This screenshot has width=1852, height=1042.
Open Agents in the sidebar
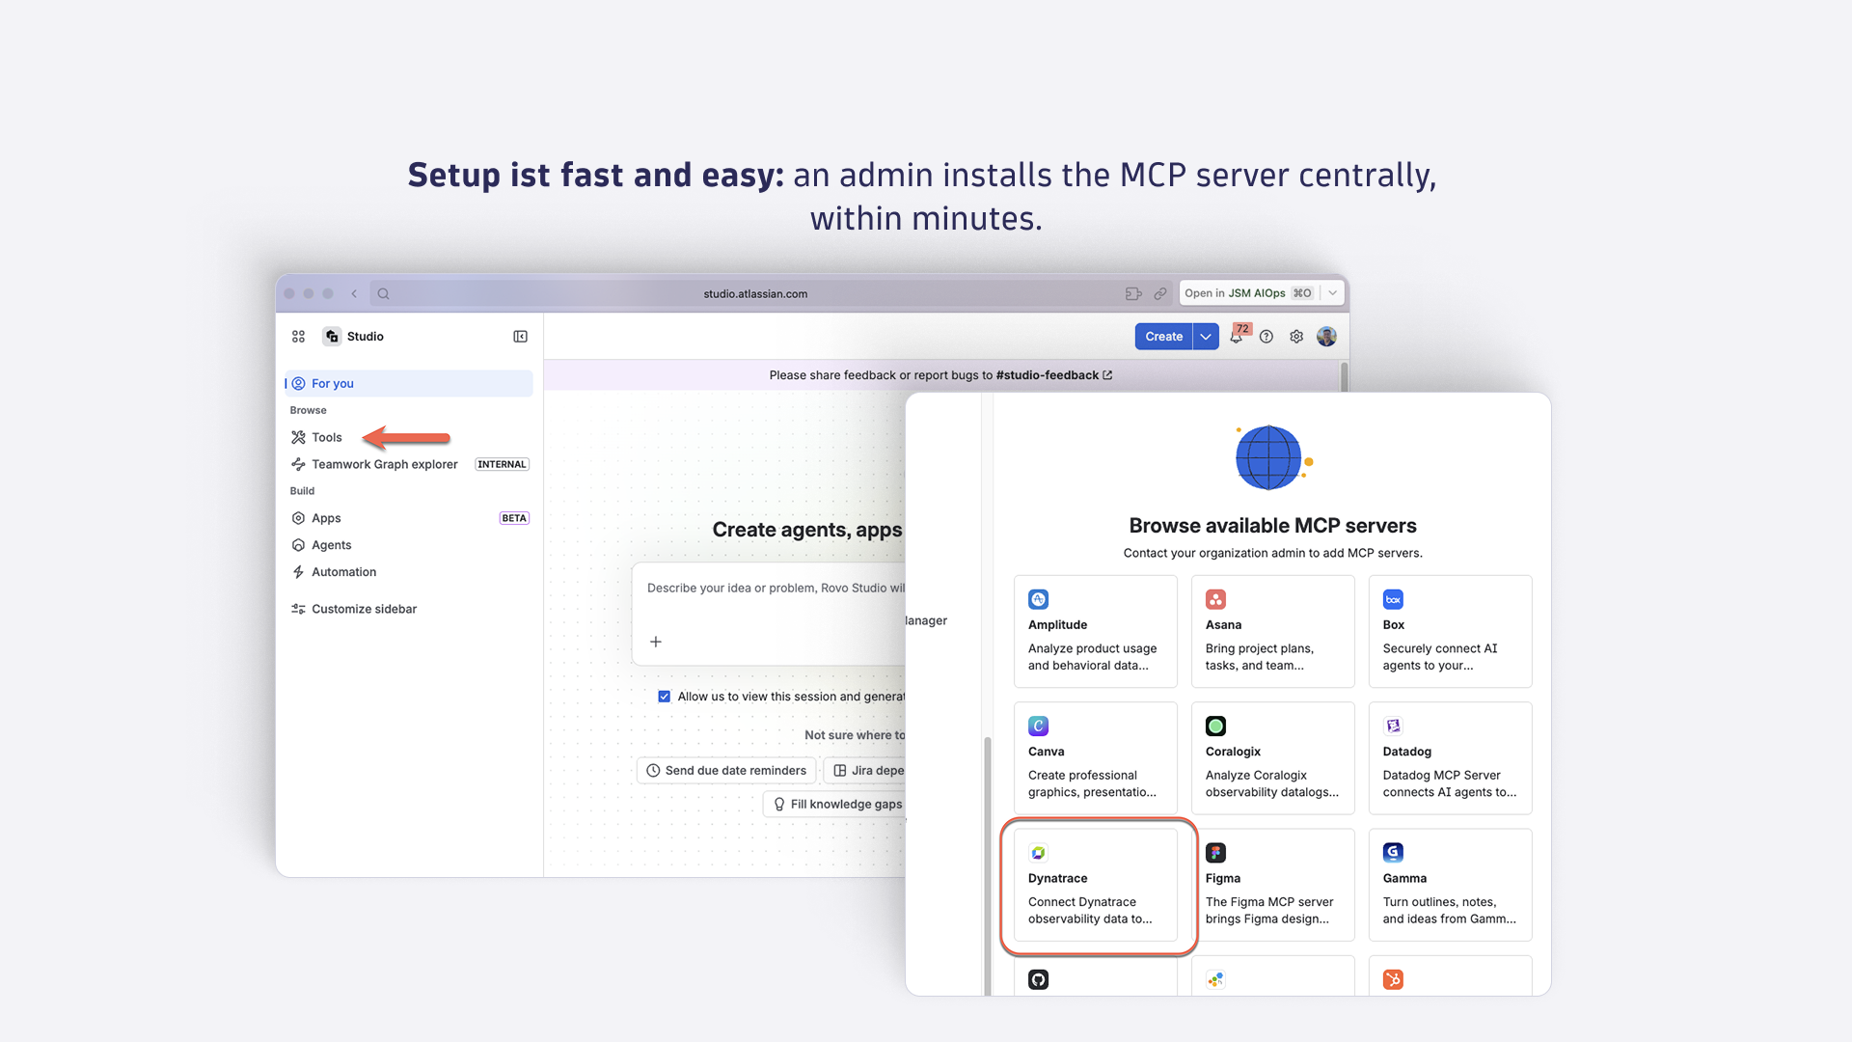pyautogui.click(x=332, y=545)
